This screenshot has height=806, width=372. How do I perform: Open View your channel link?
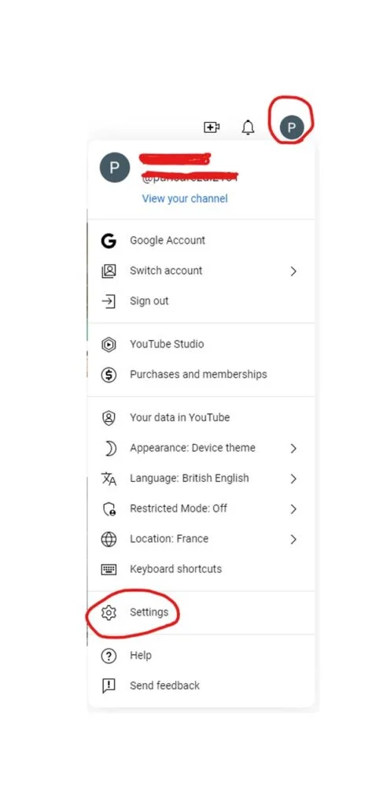[x=185, y=198]
